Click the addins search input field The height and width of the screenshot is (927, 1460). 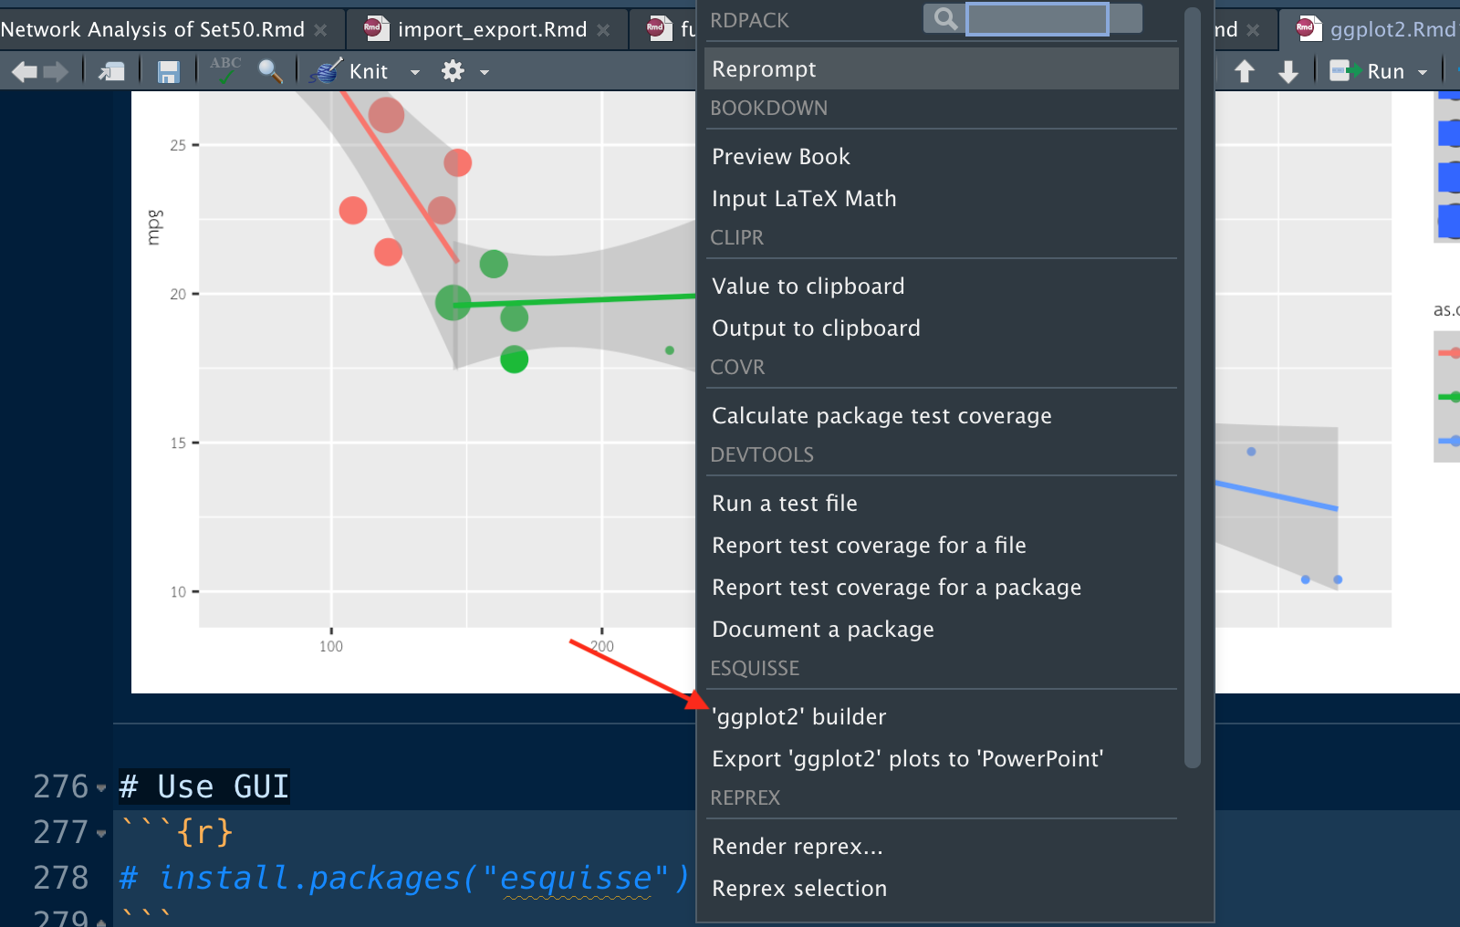[1037, 18]
